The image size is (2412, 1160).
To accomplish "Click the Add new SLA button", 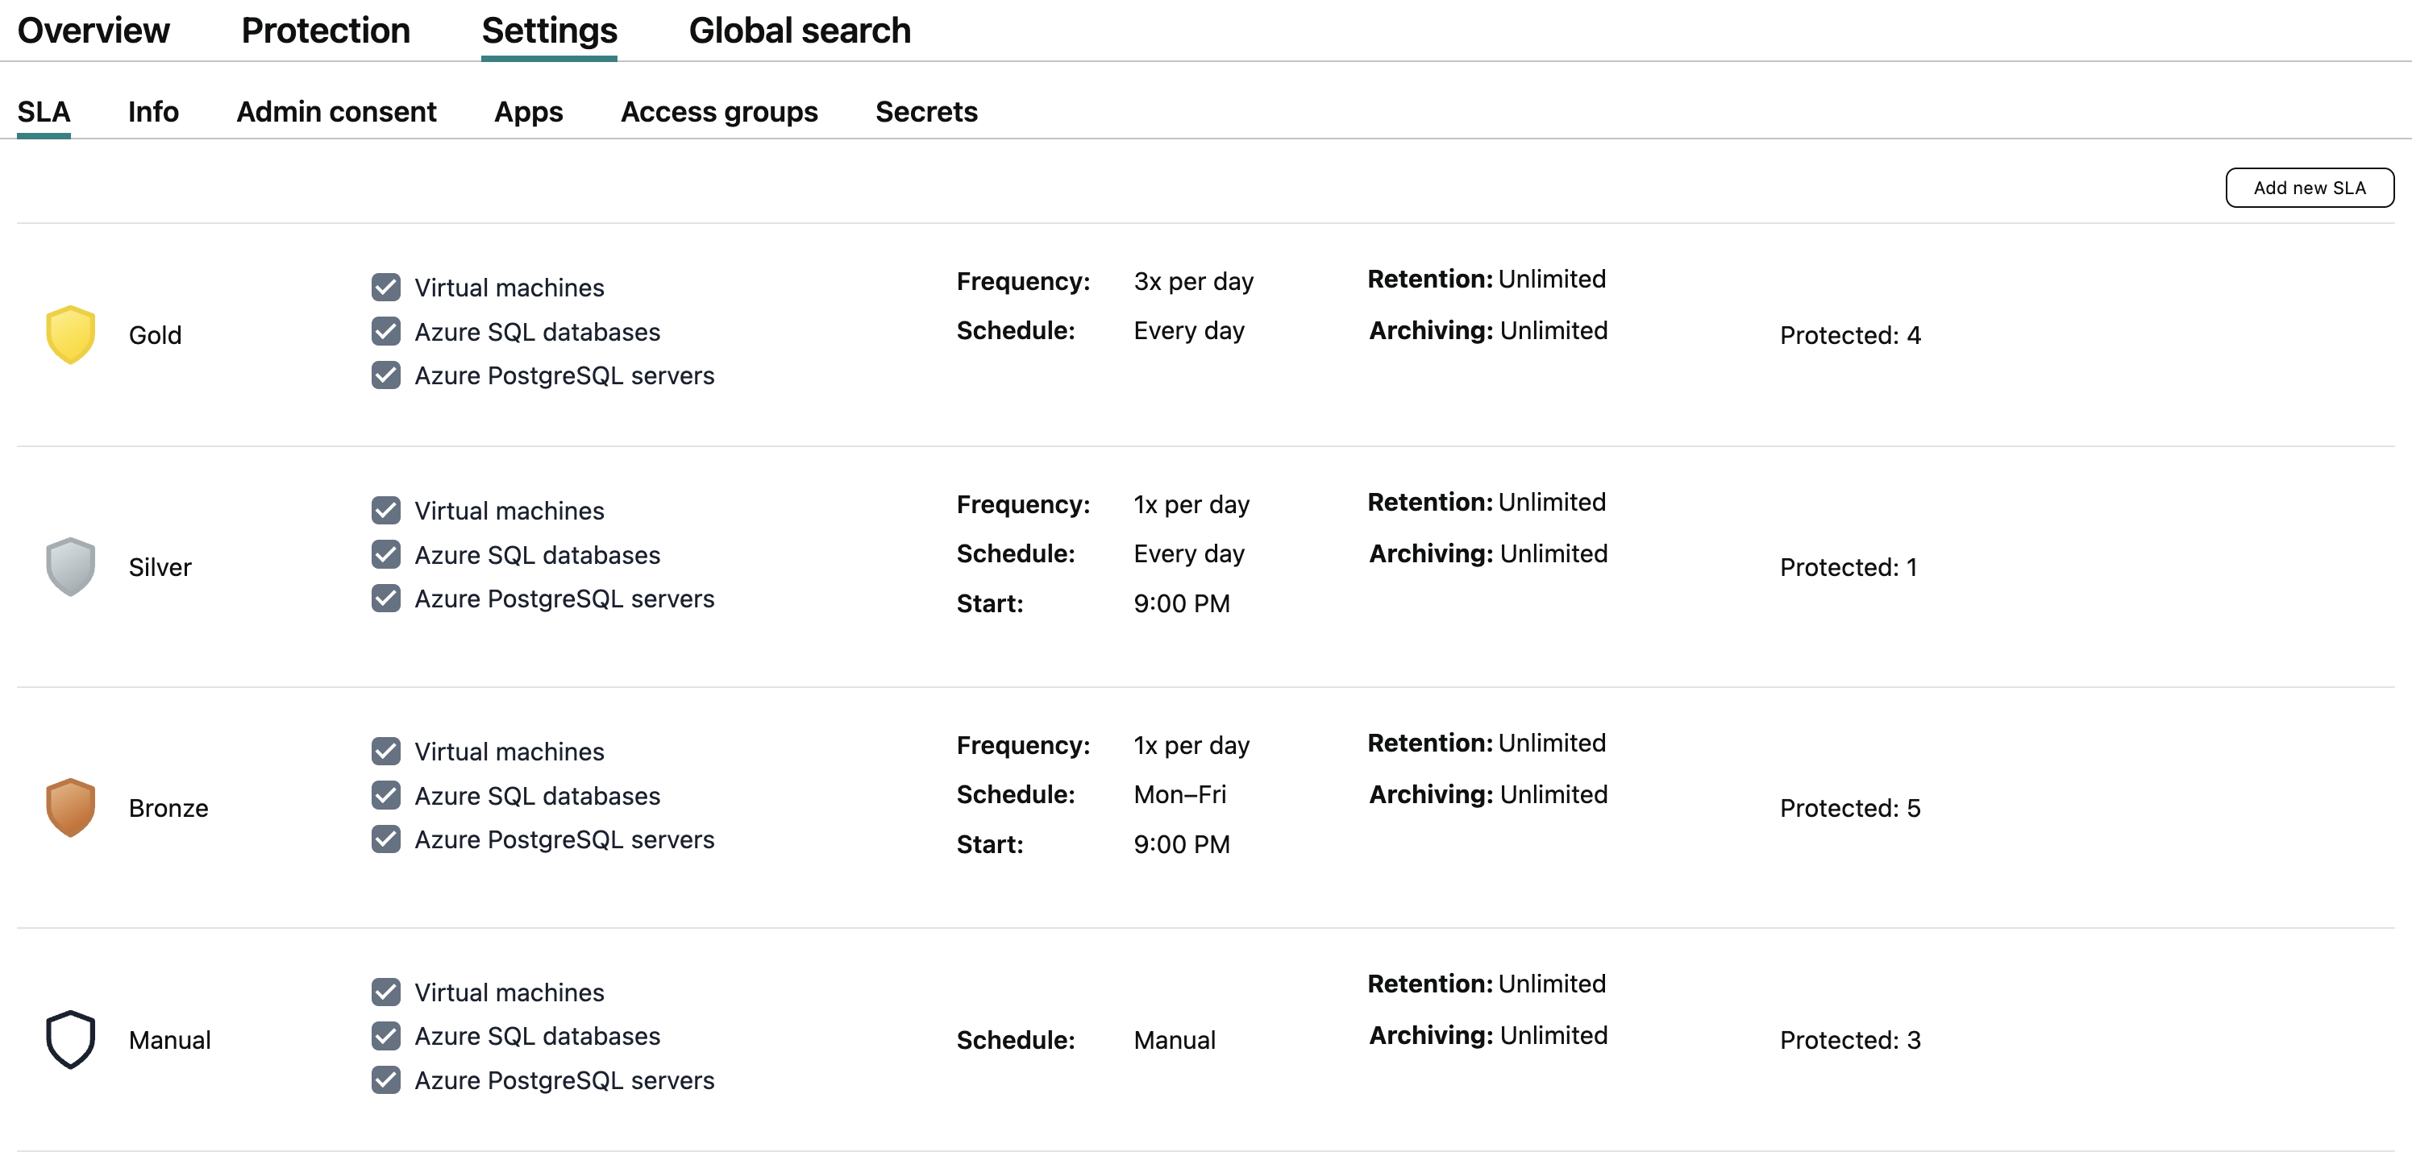I will tap(2309, 187).
